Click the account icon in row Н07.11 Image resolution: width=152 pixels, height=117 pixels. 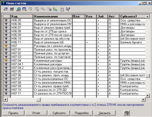tap(6, 94)
